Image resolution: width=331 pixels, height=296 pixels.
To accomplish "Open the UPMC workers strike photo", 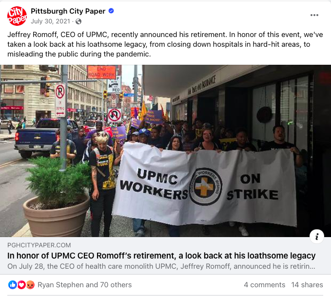I will pos(166,151).
